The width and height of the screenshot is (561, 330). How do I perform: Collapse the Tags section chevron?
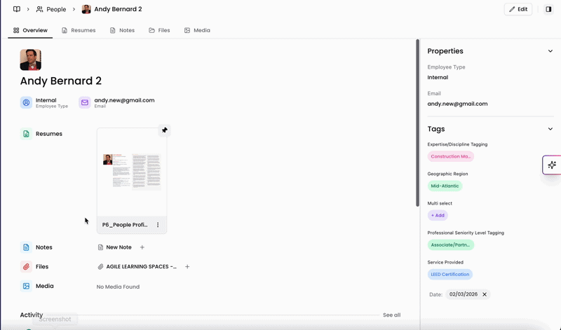coord(550,129)
